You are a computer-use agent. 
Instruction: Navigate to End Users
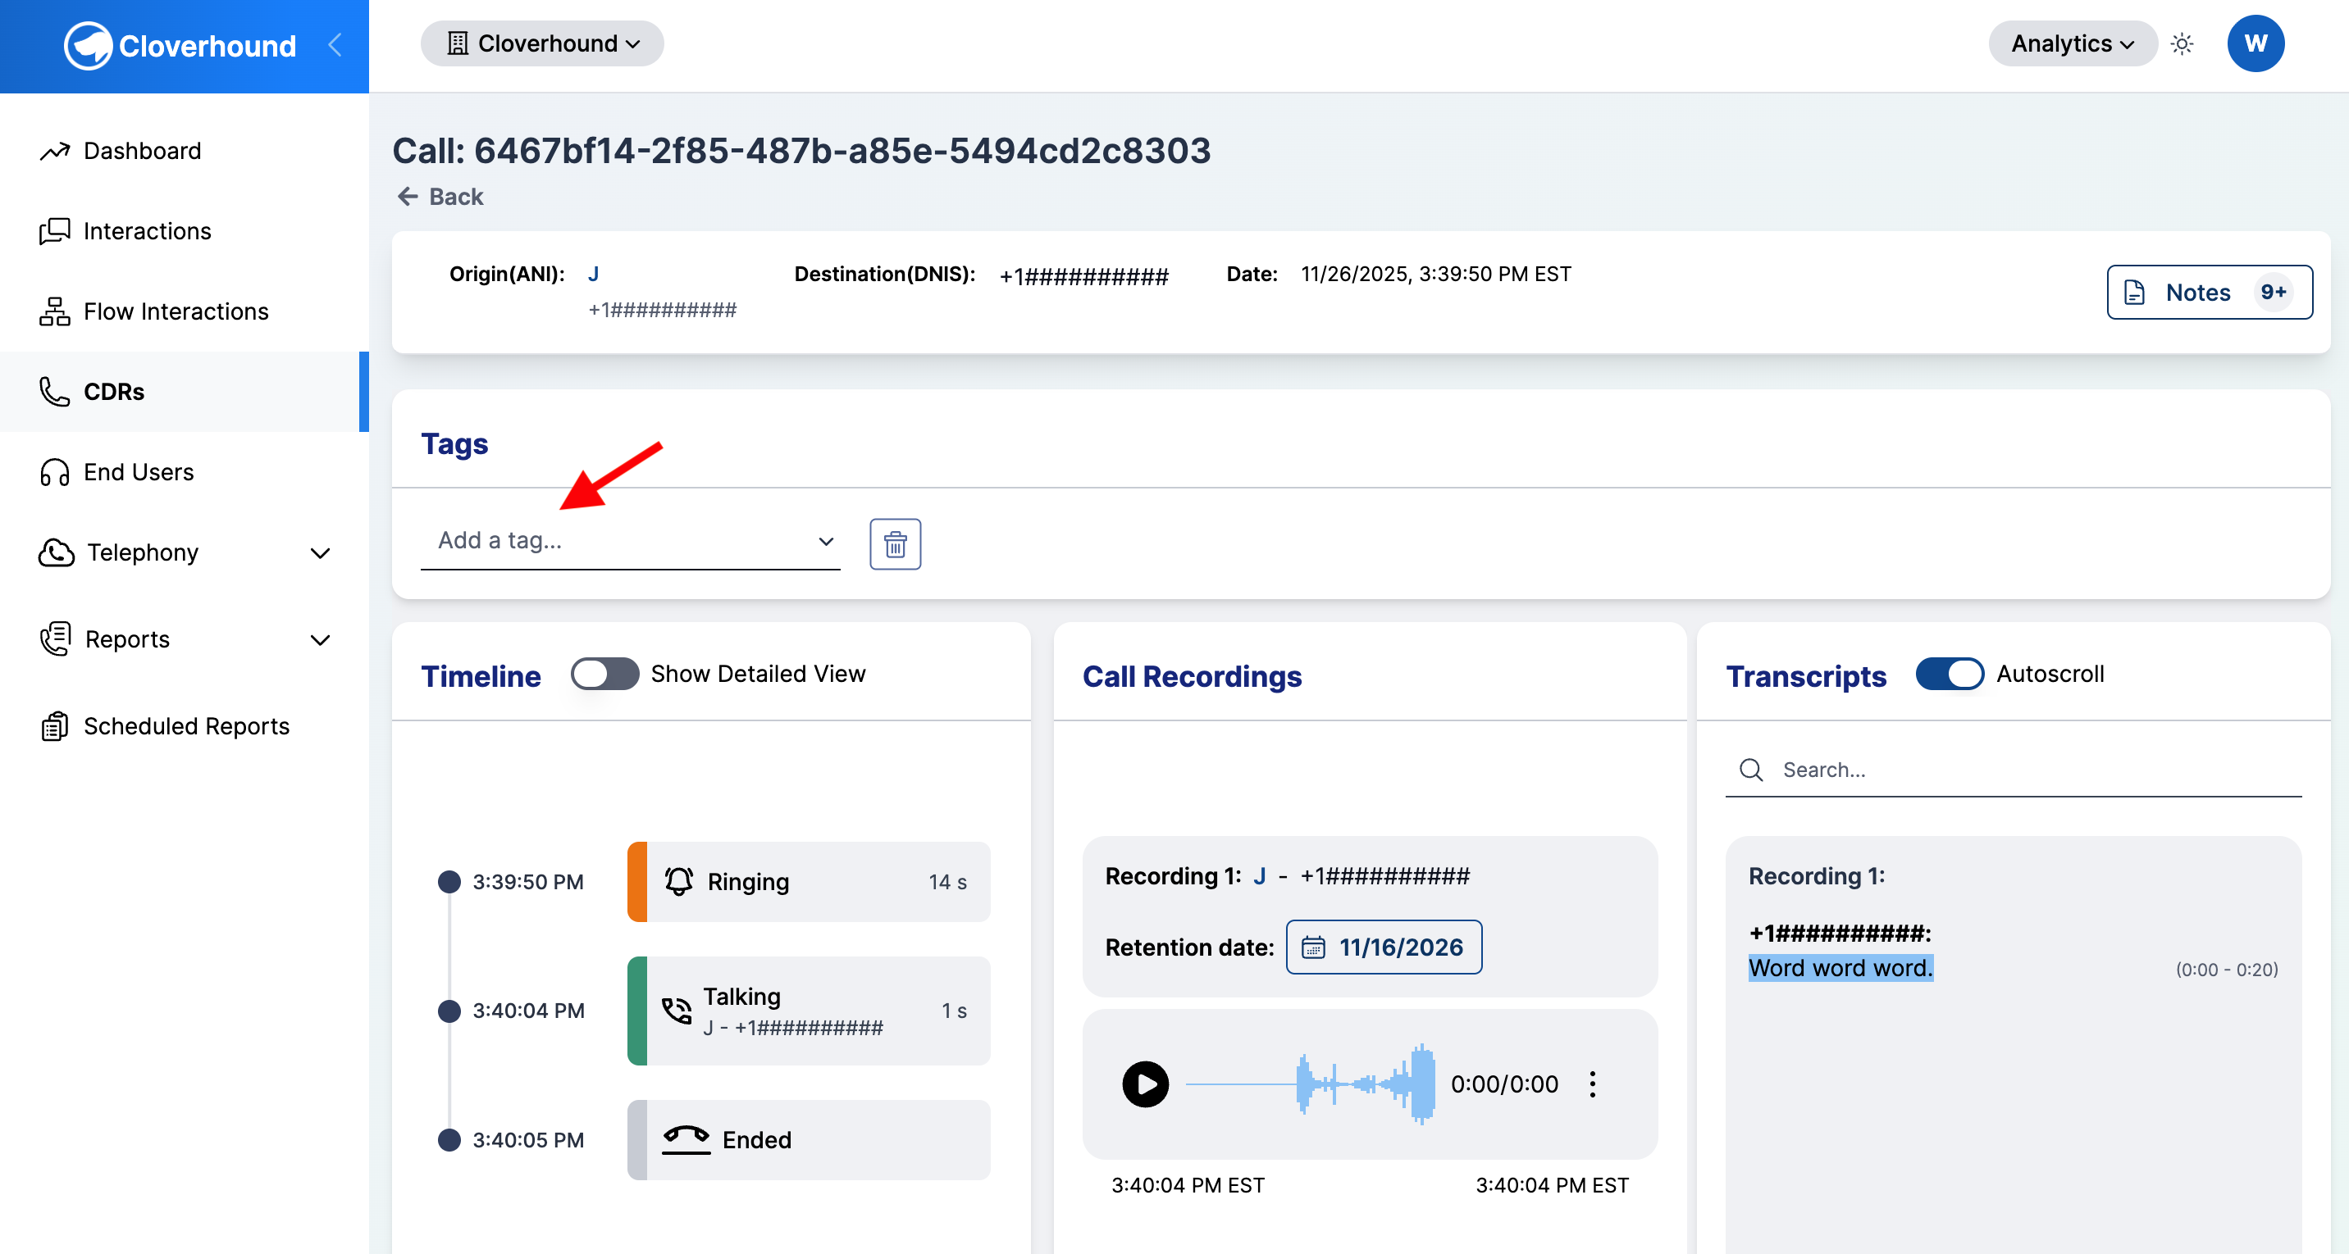185,471
